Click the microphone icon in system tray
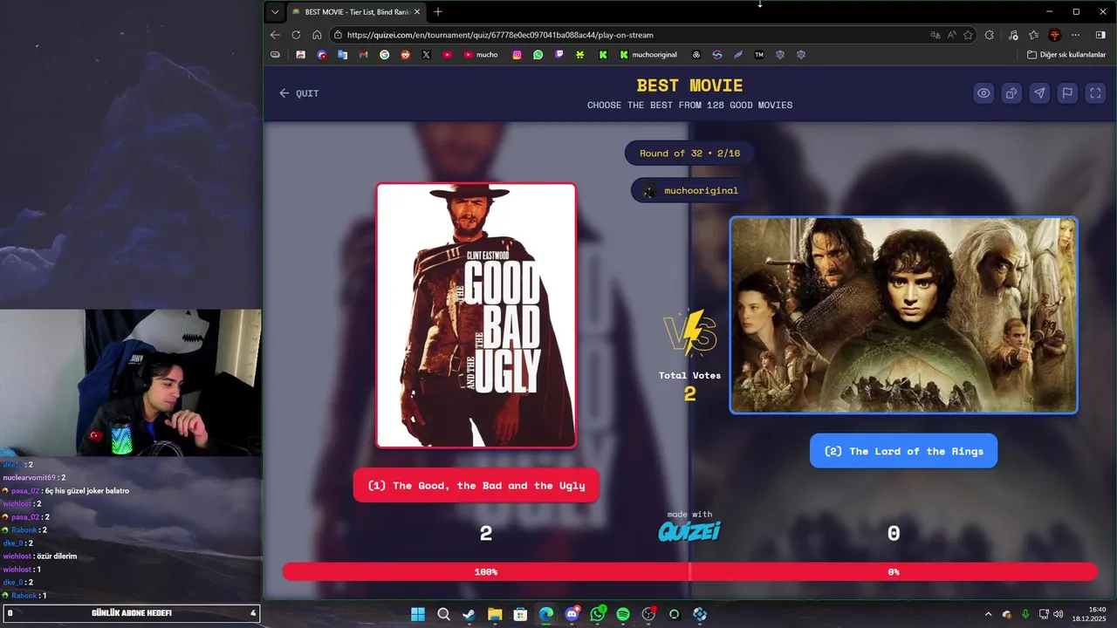This screenshot has width=1117, height=628. (1025, 614)
